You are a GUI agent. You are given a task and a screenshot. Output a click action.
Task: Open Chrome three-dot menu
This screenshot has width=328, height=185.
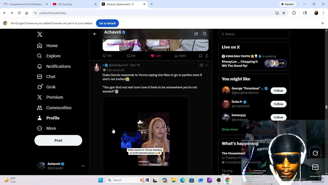(324, 13)
